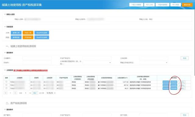Click first blue button in the 467.62 row
195x117 pixels.
pyautogui.click(x=166, y=85)
